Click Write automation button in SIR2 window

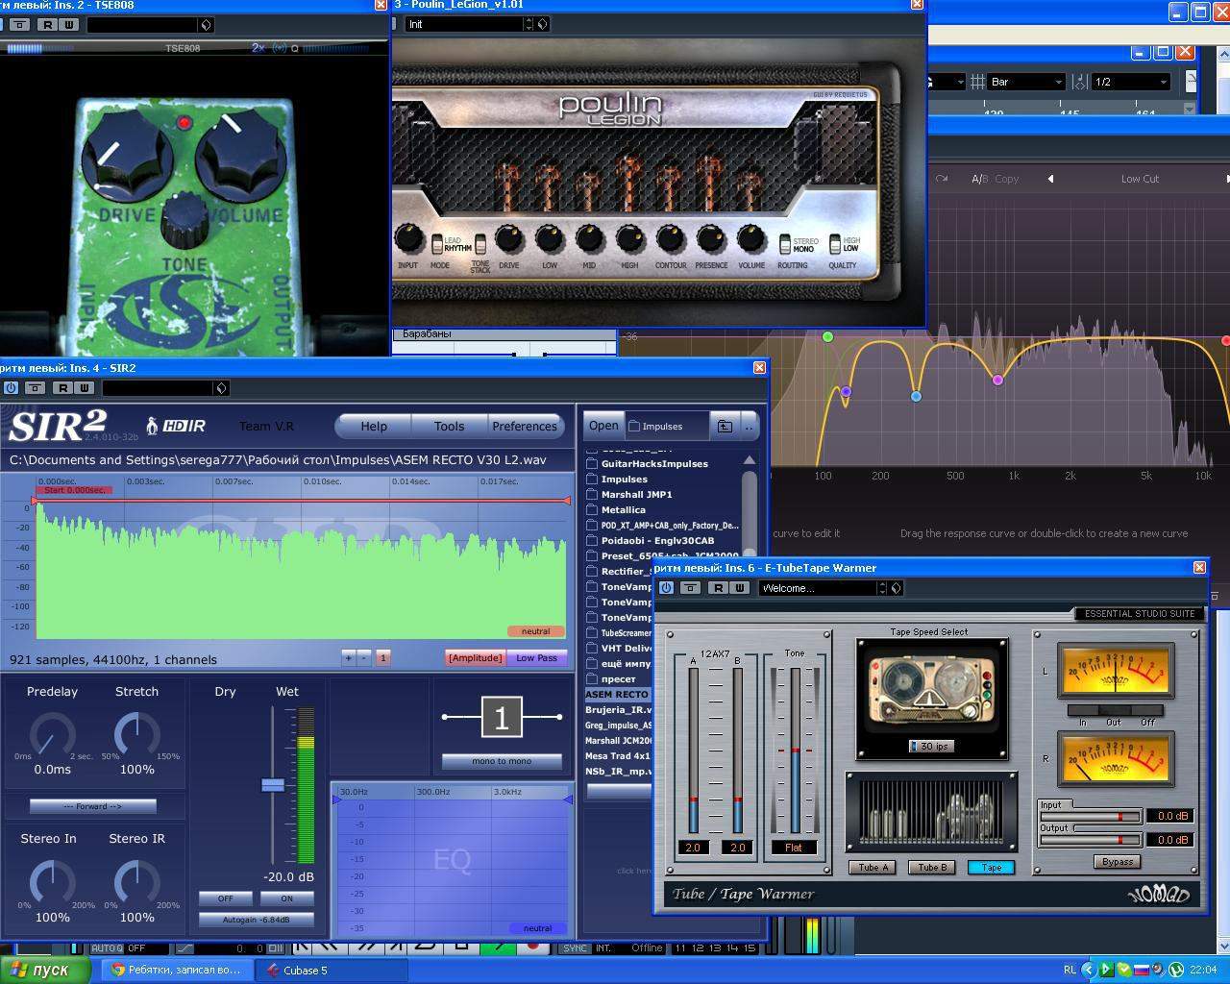point(84,388)
